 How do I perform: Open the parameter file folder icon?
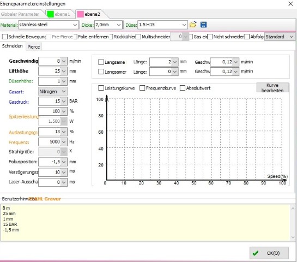pyautogui.click(x=193, y=25)
